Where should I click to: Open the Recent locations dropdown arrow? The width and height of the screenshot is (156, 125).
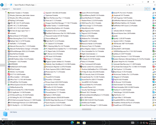pyautogui.click(x=9, y=5)
